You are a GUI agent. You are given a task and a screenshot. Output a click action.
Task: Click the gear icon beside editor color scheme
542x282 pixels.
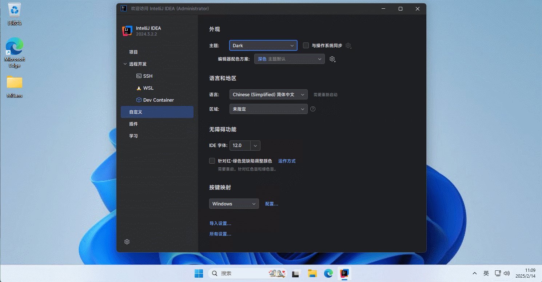click(x=332, y=59)
